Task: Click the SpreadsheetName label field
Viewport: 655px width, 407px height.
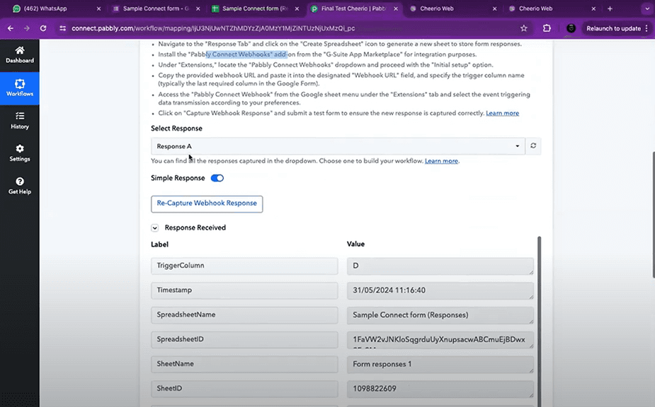Action: point(244,315)
